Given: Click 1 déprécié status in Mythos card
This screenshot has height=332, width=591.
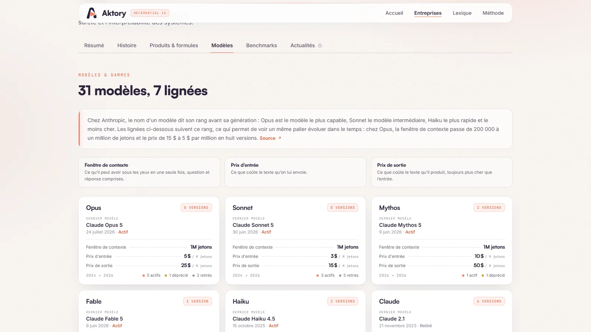Looking at the screenshot, I should (493, 275).
